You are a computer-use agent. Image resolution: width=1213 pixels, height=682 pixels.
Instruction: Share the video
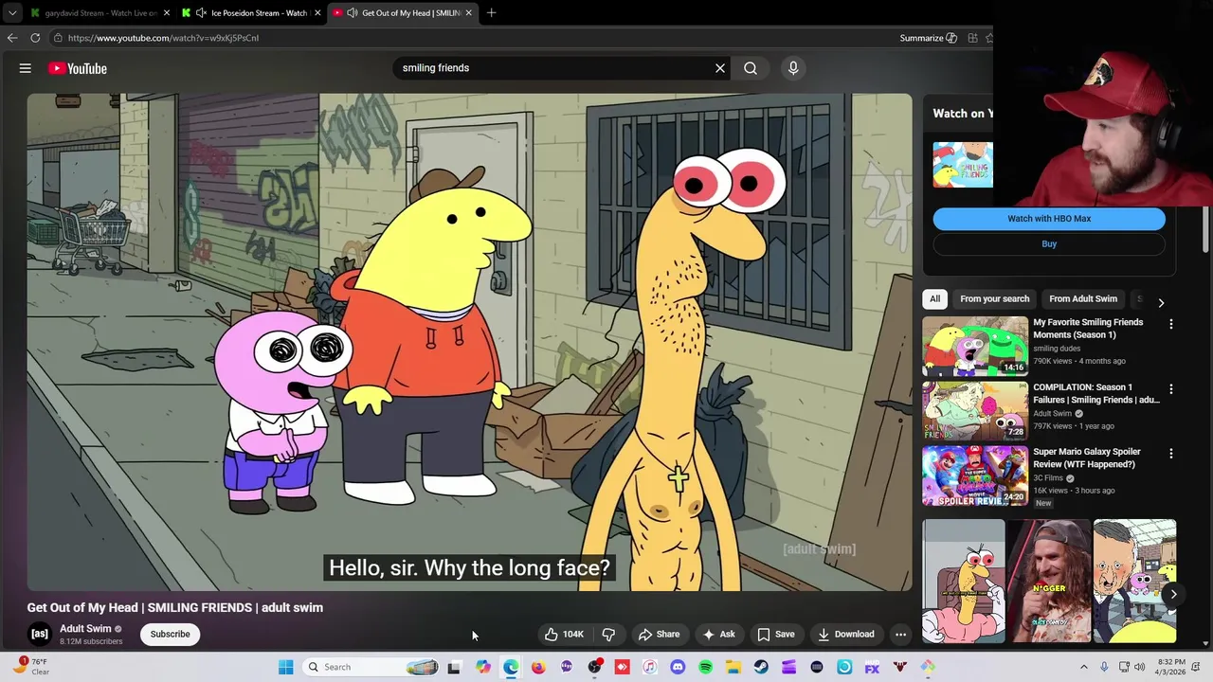coord(659,634)
